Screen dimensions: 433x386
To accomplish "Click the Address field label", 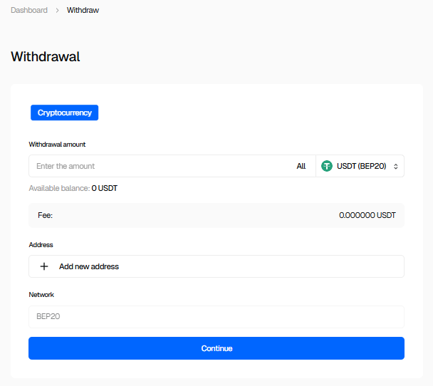I will 41,245.
